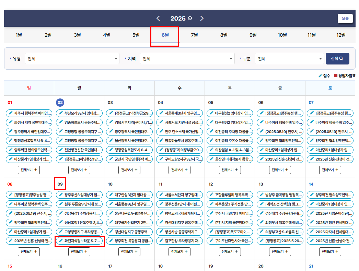Viewport: 359px width, 271px height.
Task: Open 의정부고산 S-6블록 entry
Action: point(280,232)
